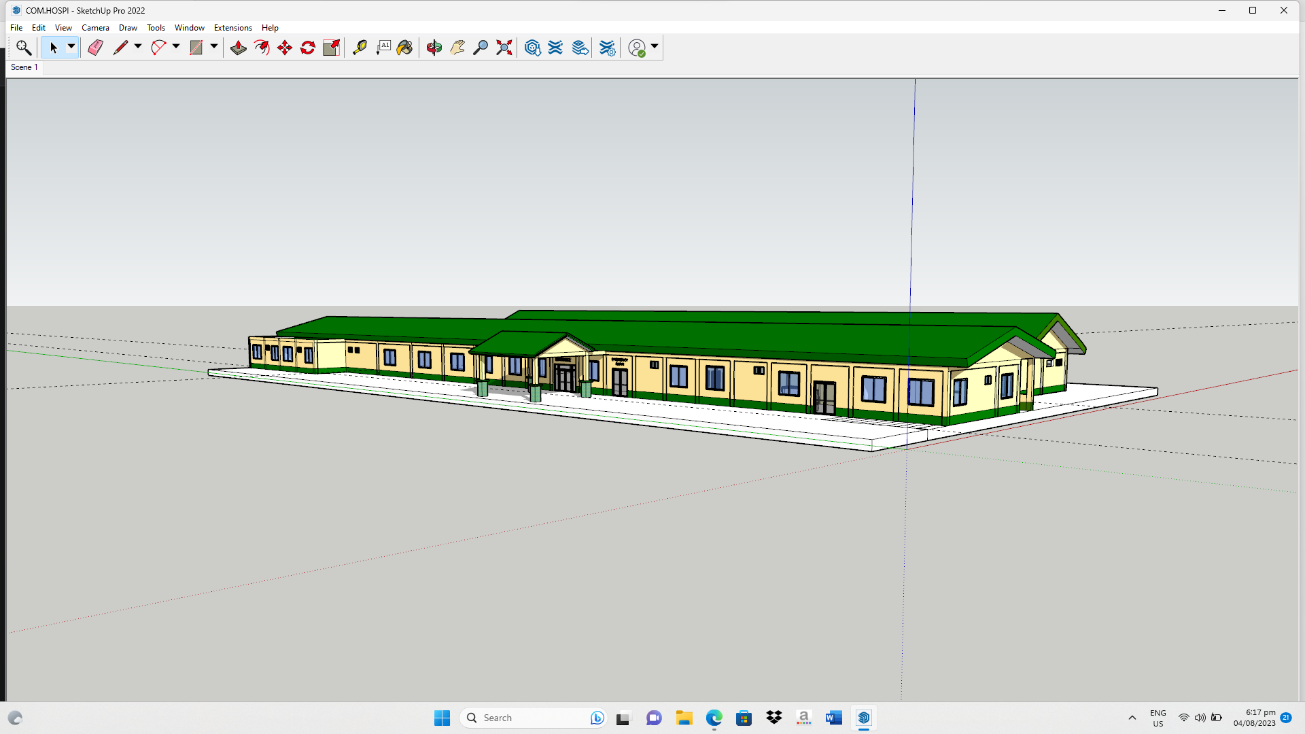Choose the Move tool
This screenshot has width=1305, height=734.
285,48
